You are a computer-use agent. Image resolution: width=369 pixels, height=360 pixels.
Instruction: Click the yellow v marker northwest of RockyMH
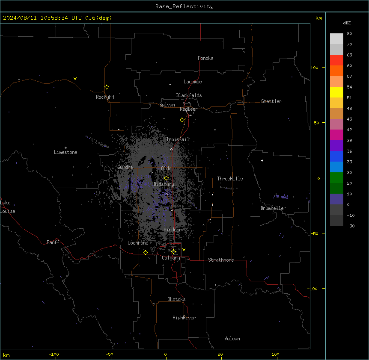(75, 79)
